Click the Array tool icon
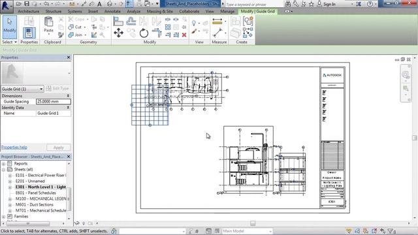The width and height of the screenshot is (418, 235). point(168,27)
